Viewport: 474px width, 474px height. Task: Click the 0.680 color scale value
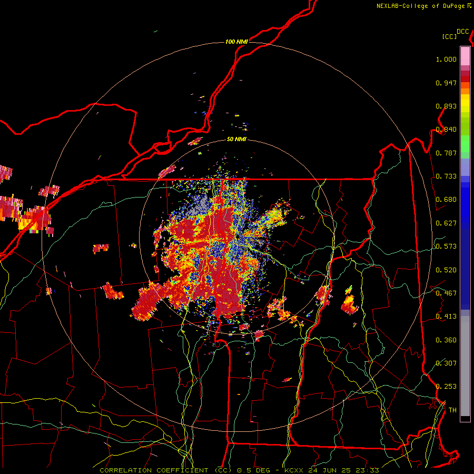pos(446,200)
